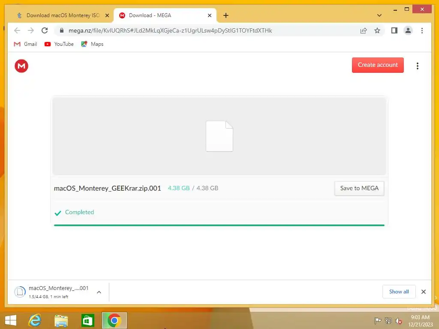Image resolution: width=439 pixels, height=329 pixels.
Task: View site information lock icon
Action: click(62, 30)
